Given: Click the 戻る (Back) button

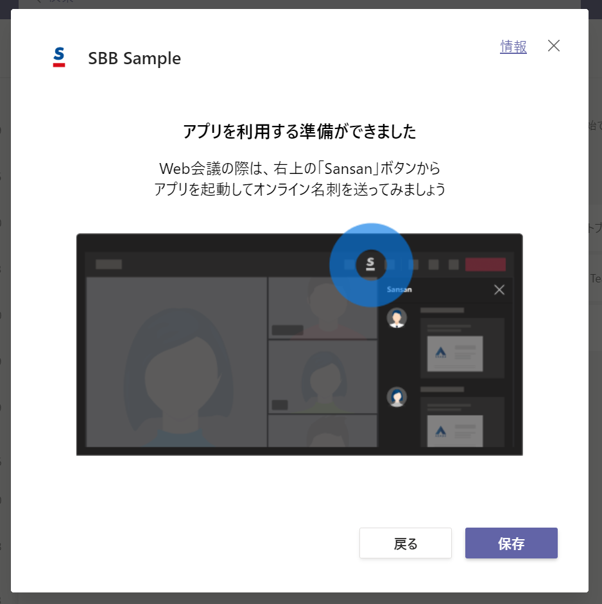Looking at the screenshot, I should [x=405, y=543].
